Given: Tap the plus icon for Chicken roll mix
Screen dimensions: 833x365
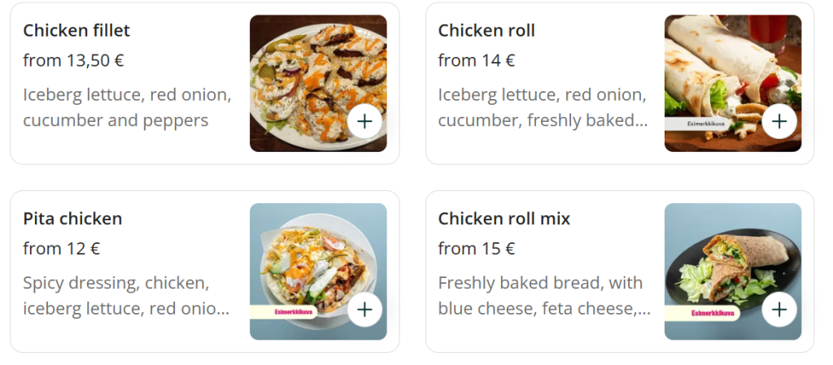Looking at the screenshot, I should tap(779, 310).
